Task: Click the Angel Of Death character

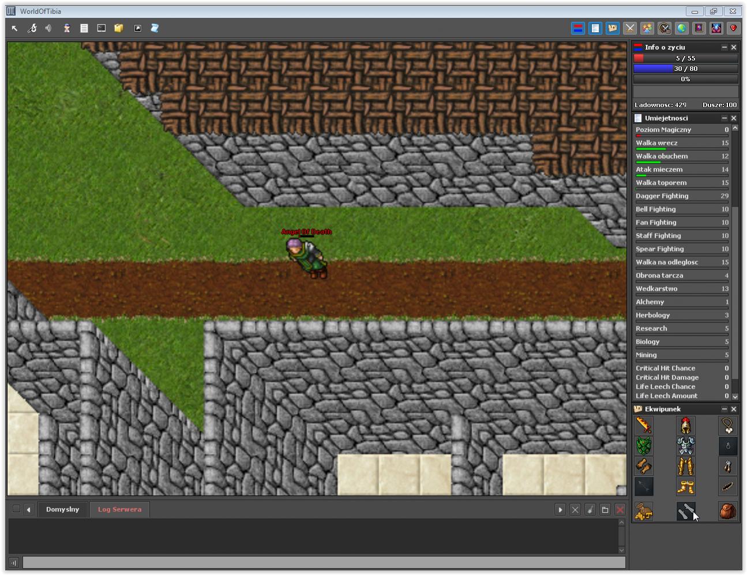Action: (x=307, y=258)
